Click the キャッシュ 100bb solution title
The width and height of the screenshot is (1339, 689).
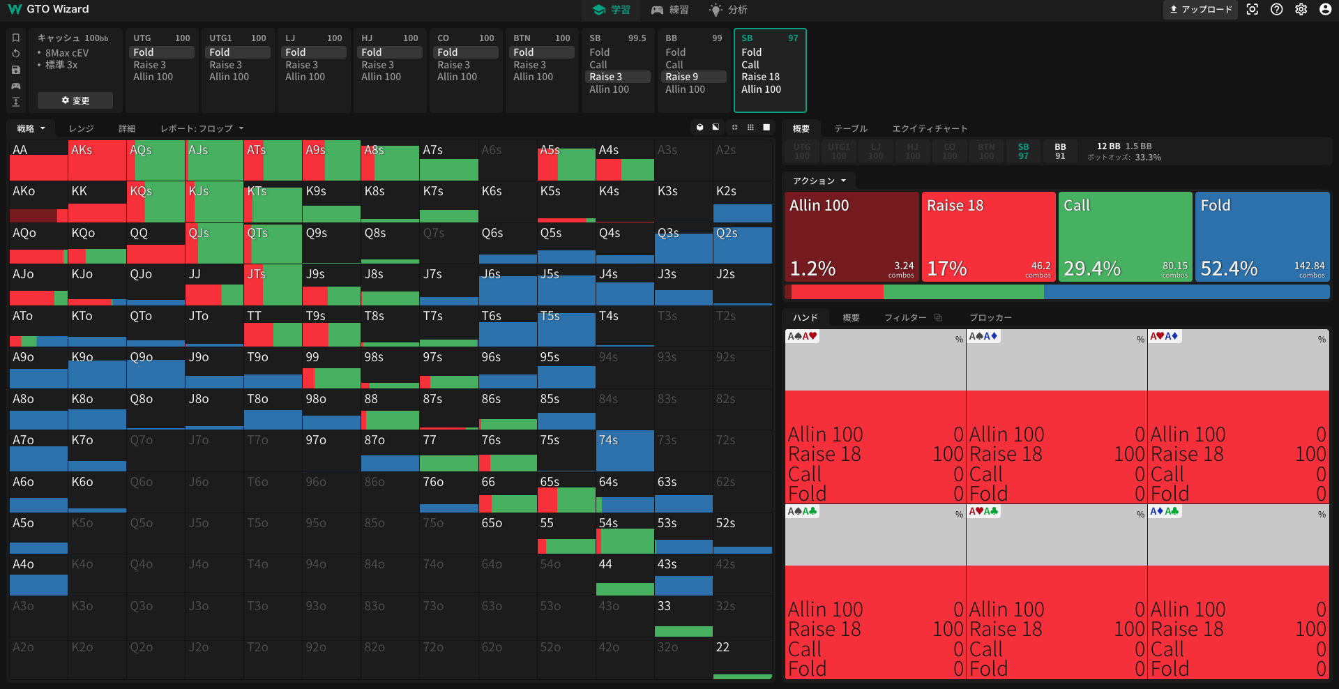(73, 38)
